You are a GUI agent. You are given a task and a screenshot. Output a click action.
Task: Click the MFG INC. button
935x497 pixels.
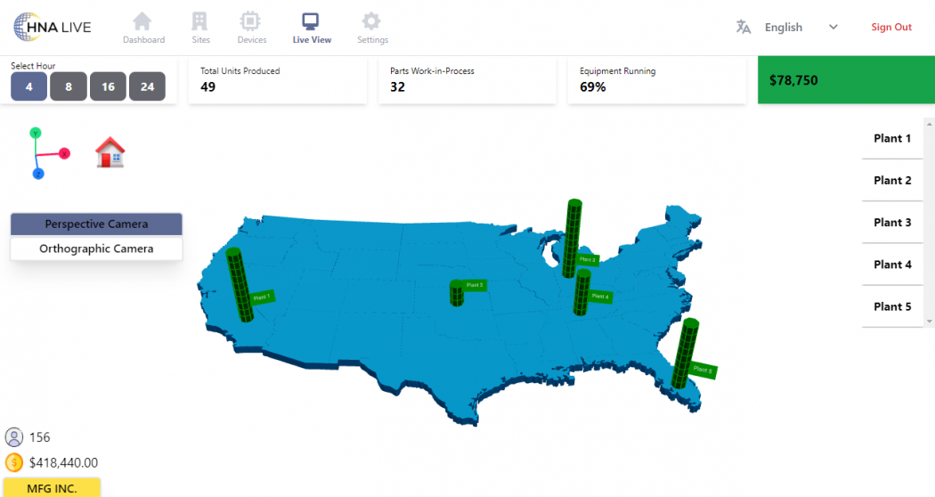[50, 488]
